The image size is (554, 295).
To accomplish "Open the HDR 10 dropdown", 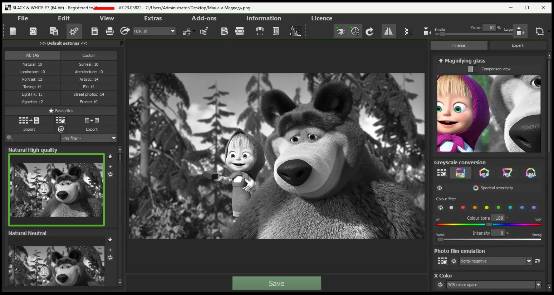I will click(x=154, y=31).
